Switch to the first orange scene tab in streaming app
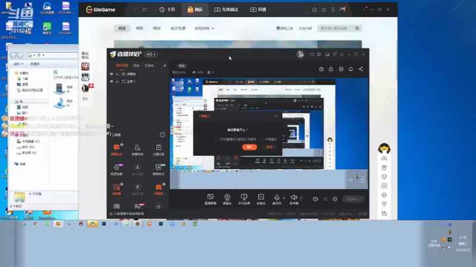476x267 pixels. tap(122, 65)
